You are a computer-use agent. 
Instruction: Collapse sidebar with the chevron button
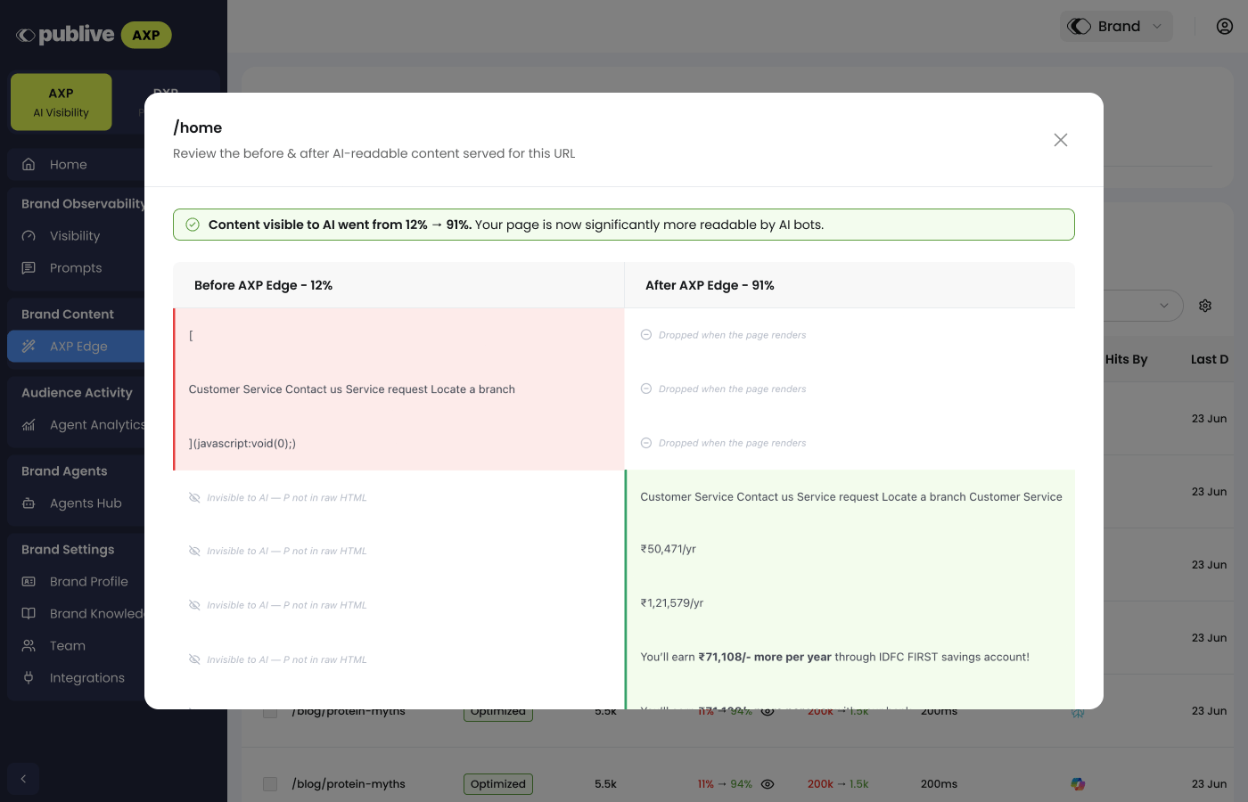(x=23, y=779)
